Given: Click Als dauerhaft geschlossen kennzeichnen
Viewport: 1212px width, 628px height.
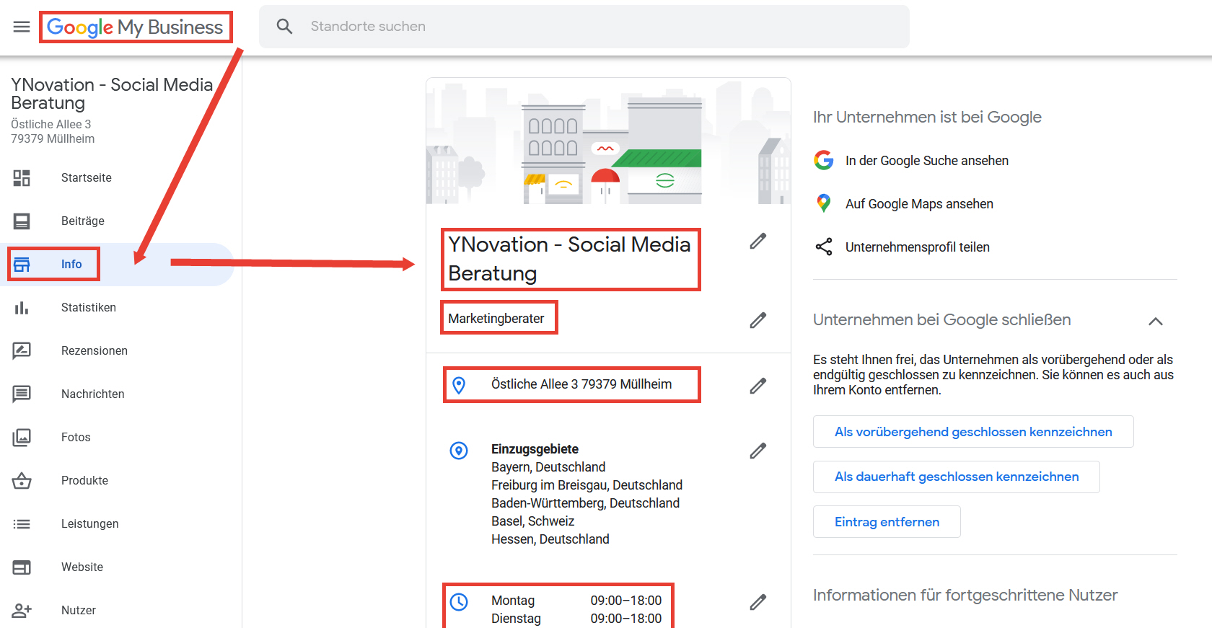Looking at the screenshot, I should coord(957,477).
